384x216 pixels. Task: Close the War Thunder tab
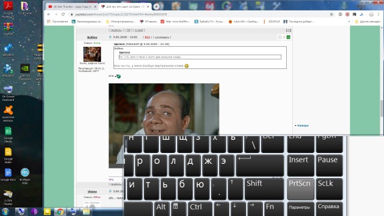[x=95, y=7]
